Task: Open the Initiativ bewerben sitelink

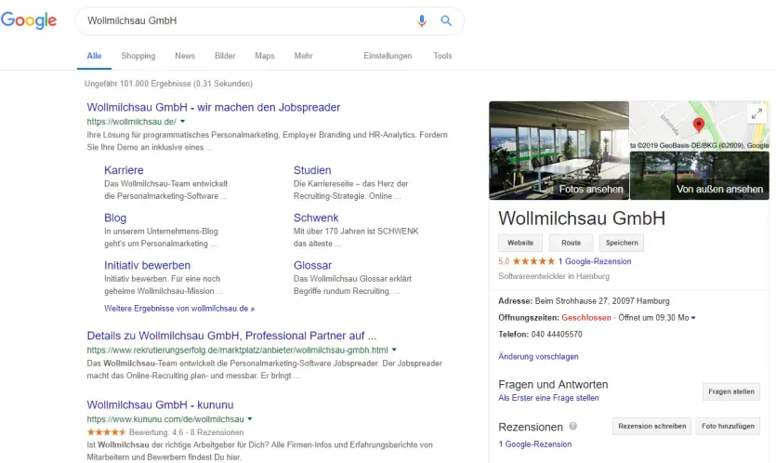Action: point(147,265)
